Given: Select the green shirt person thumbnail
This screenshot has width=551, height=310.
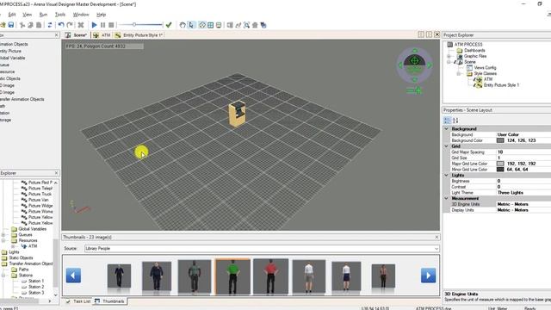Looking at the screenshot, I should pyautogui.click(x=232, y=276).
